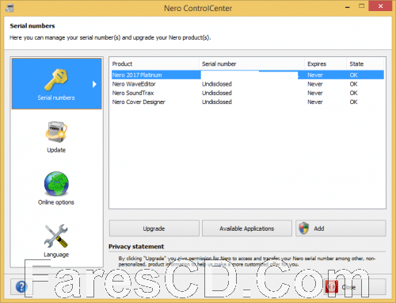The image size is (396, 303).
Task: Open the Update section icon
Action: 56,132
